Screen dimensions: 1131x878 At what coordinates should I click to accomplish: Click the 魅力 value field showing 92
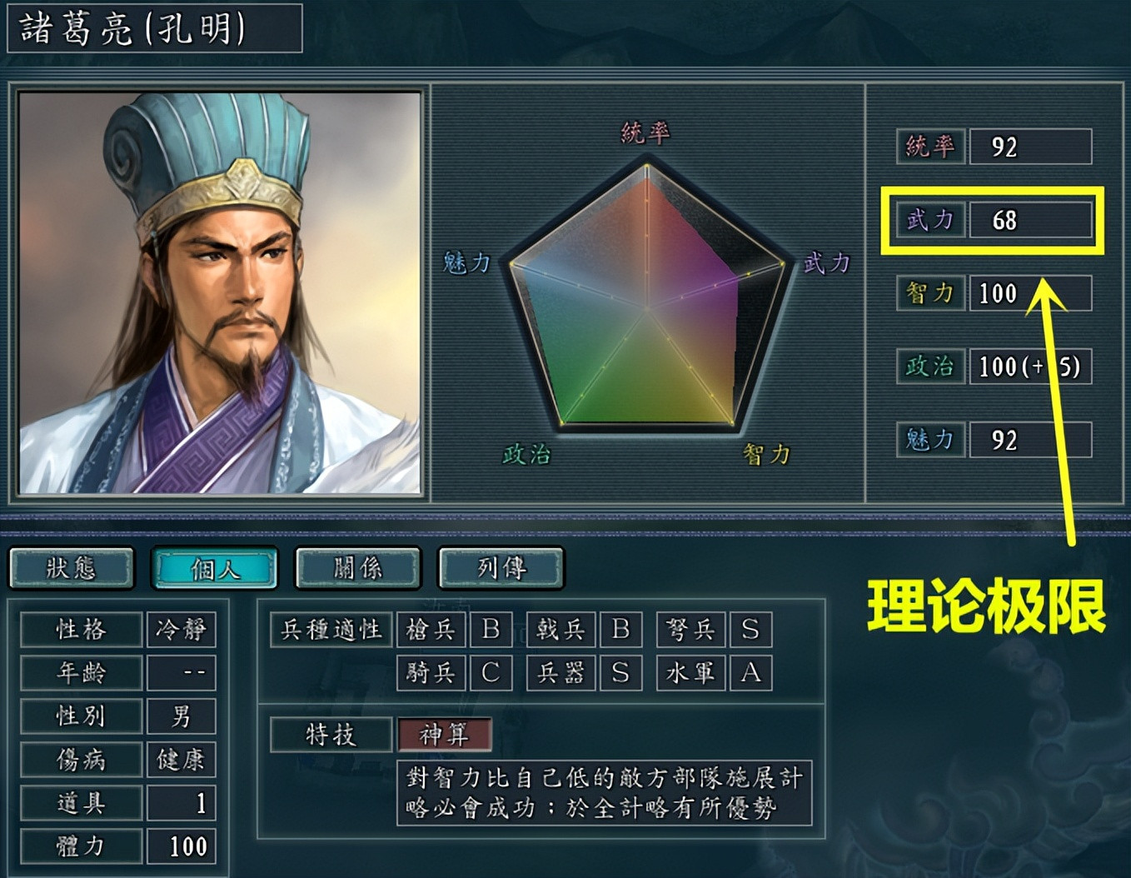pyautogui.click(x=1030, y=440)
